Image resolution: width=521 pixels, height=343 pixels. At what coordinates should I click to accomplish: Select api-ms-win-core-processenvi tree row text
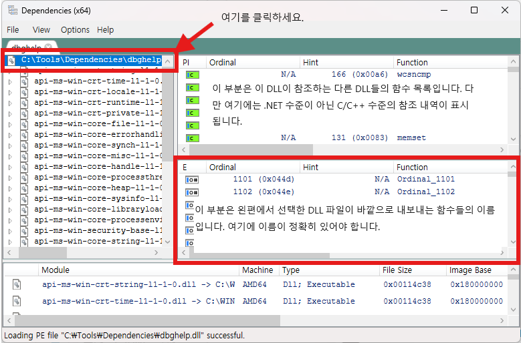(98, 220)
